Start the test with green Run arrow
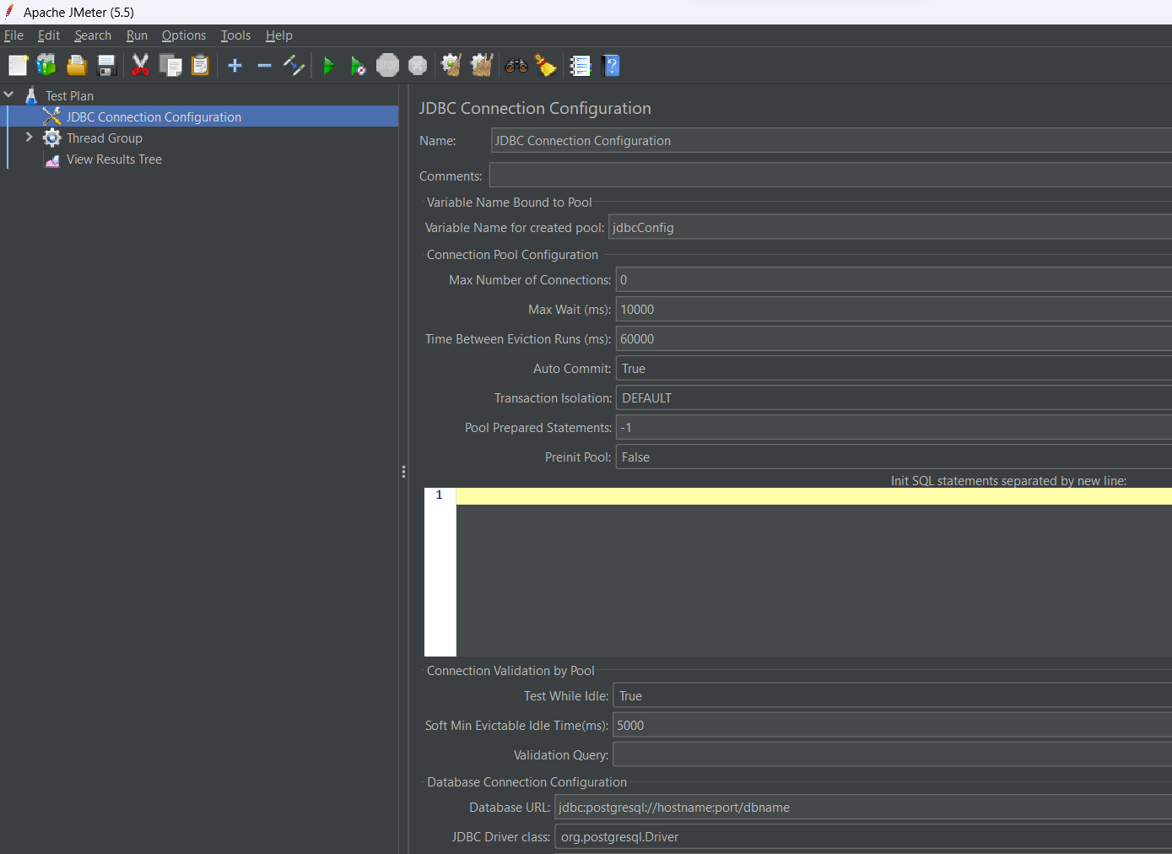This screenshot has height=854, width=1172. 329,66
